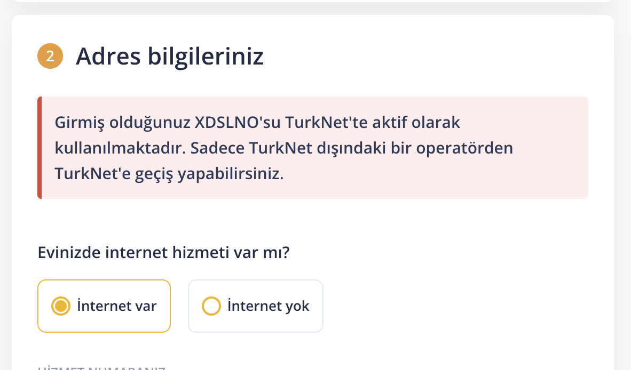Click the İnternet yok label text
This screenshot has height=370, width=631.
click(x=268, y=306)
